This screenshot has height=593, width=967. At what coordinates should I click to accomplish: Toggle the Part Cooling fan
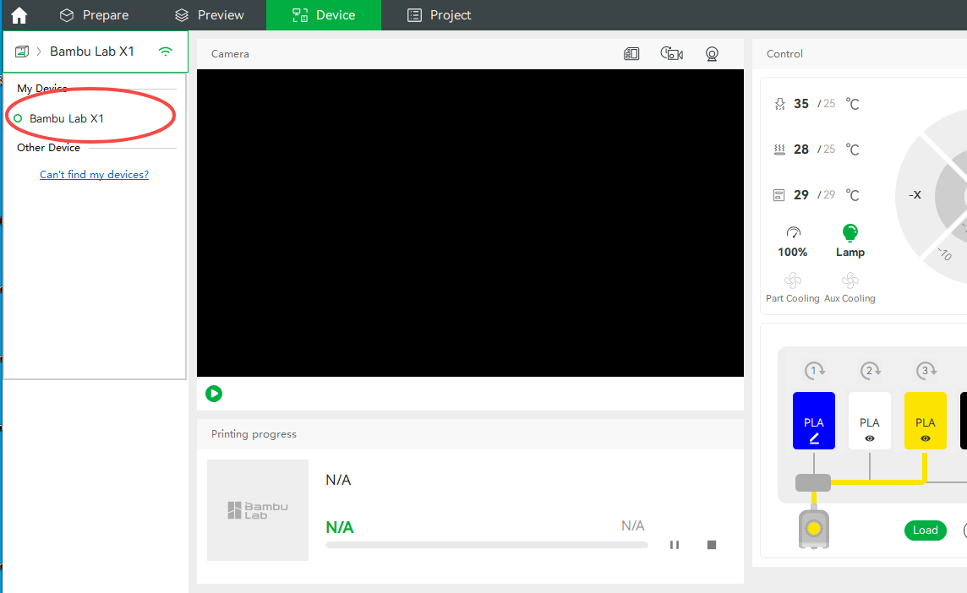point(793,288)
